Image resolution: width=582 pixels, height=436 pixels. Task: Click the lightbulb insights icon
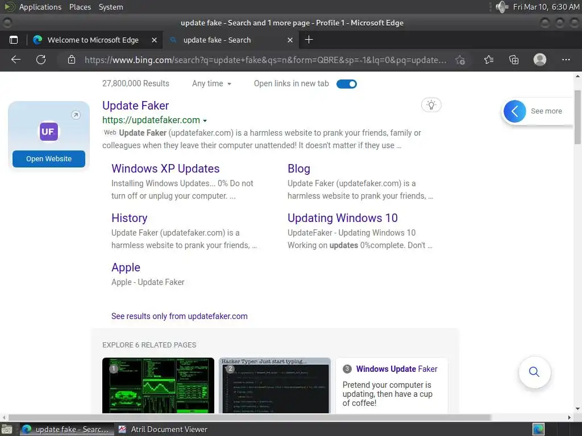431,105
